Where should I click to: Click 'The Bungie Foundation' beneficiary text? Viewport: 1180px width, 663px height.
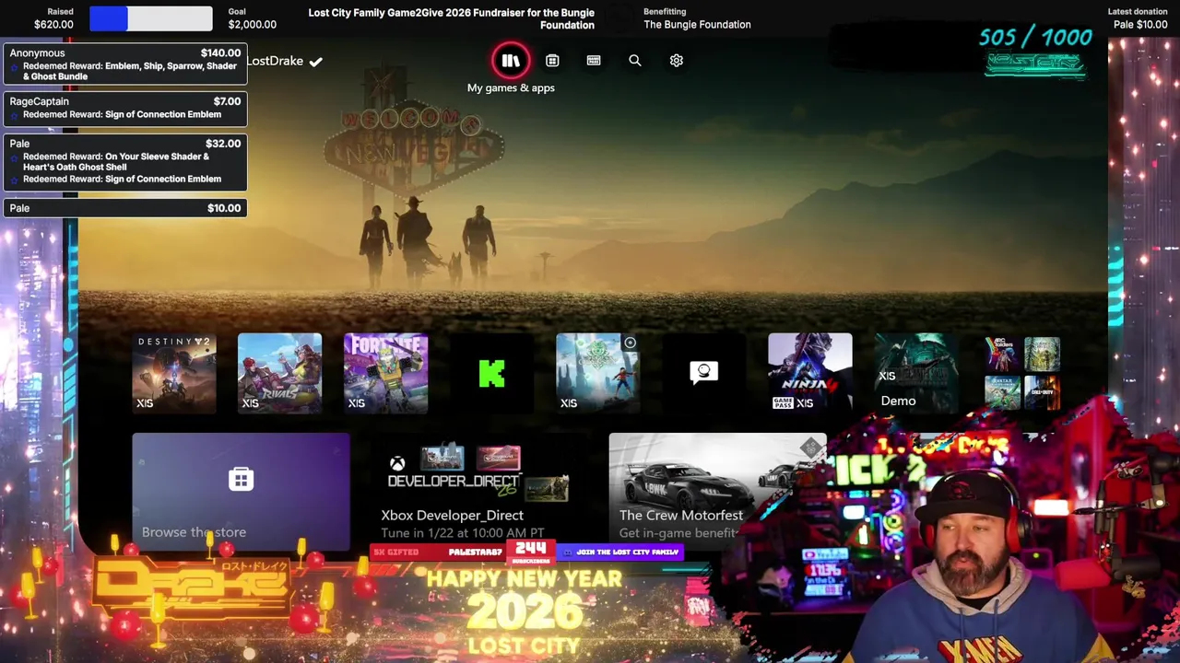pos(697,25)
